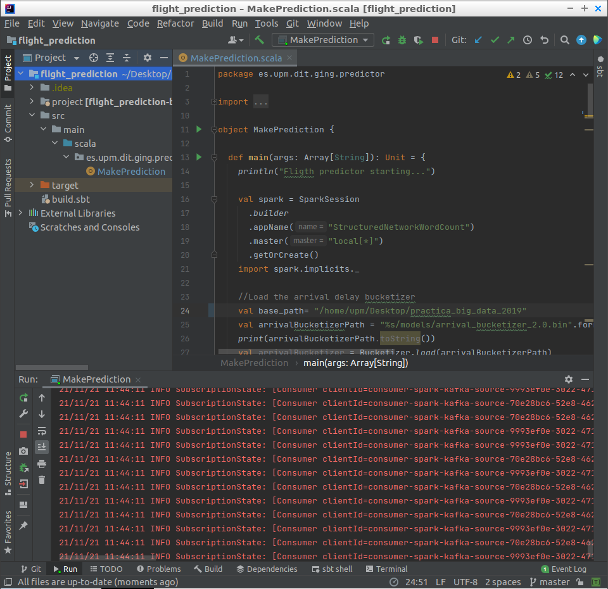Open the Build menu
Screen dimensions: 608x589
pos(213,23)
